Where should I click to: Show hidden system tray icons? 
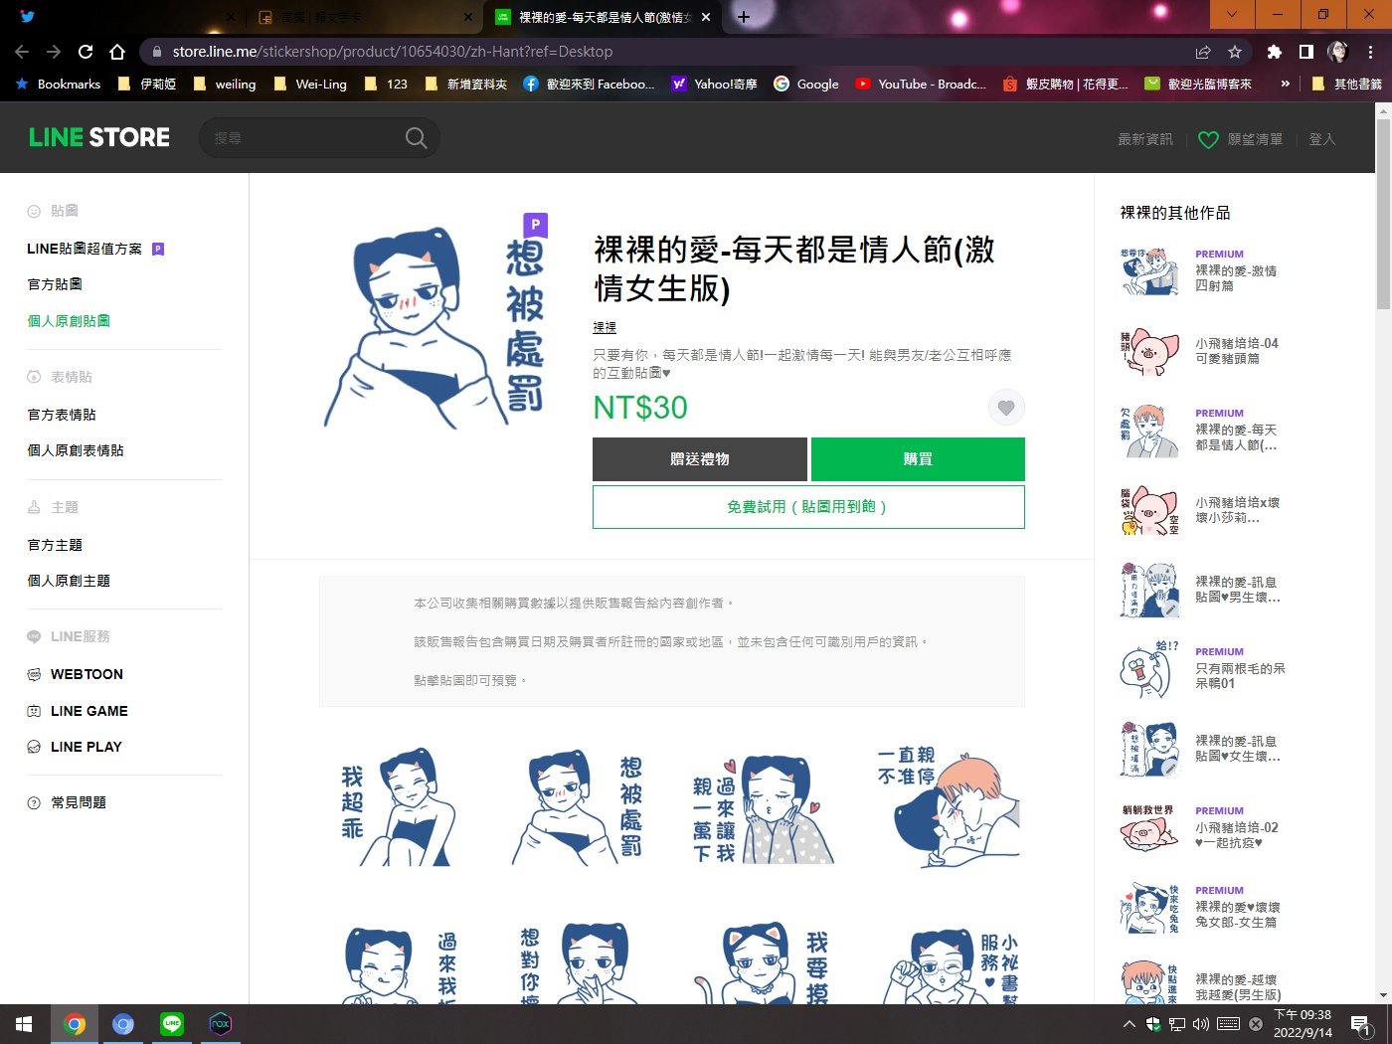point(1129,1024)
